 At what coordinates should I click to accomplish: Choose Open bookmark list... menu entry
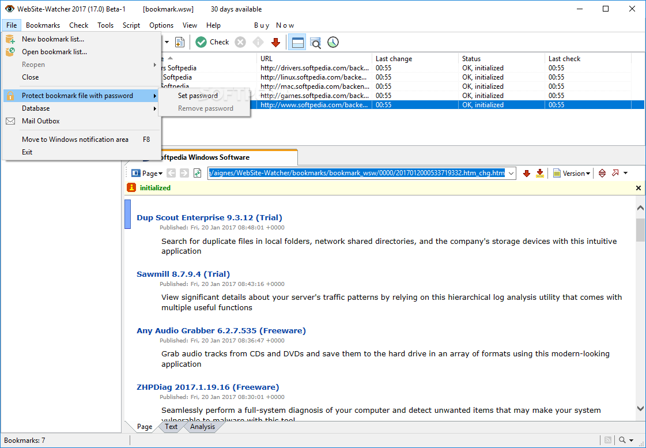[x=81, y=52]
